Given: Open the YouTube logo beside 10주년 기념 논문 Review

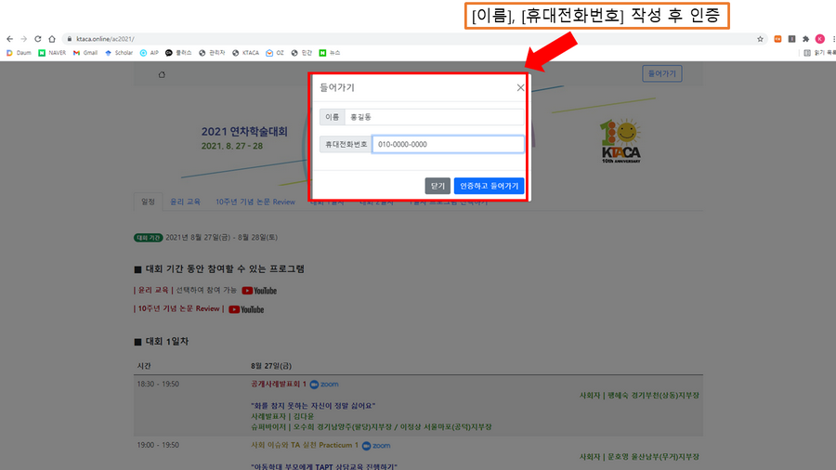Looking at the screenshot, I should coord(246,309).
